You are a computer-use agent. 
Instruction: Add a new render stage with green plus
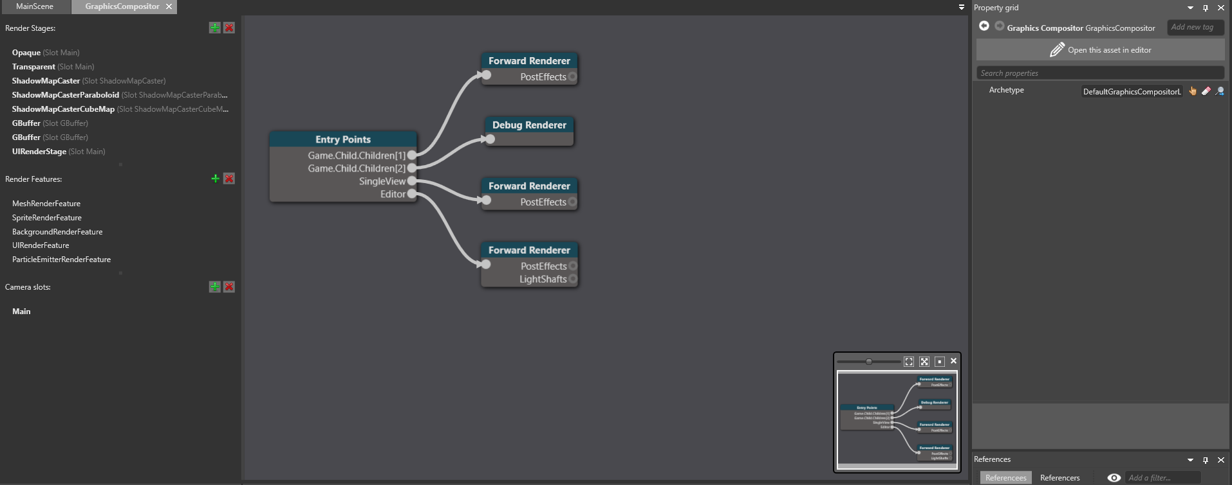click(x=215, y=28)
